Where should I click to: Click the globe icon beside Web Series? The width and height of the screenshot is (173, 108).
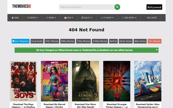coord(123,18)
